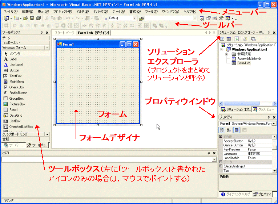The image size is (278, 204).
Task: Expand the (DataBindings) property row
Action: (221, 166)
